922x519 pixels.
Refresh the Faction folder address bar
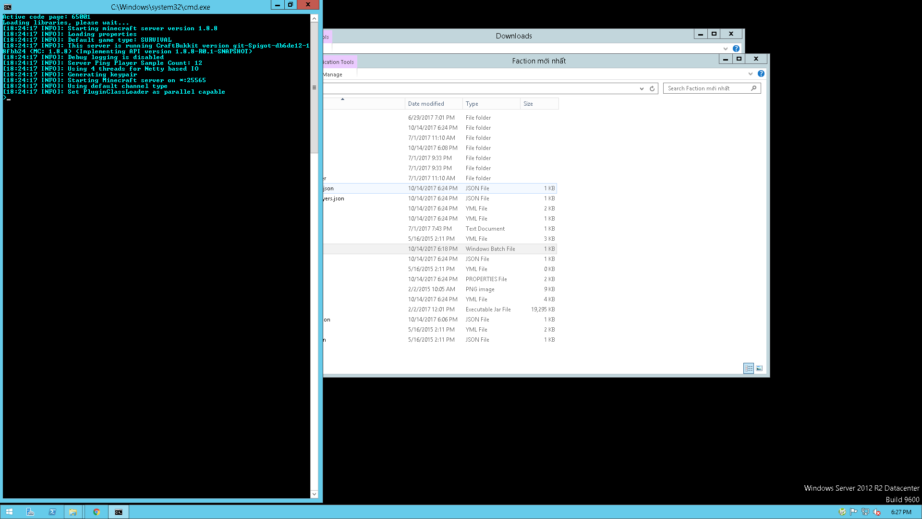(x=652, y=88)
